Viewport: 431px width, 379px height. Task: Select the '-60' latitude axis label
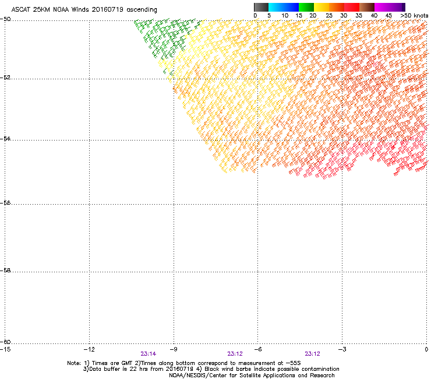(5, 342)
